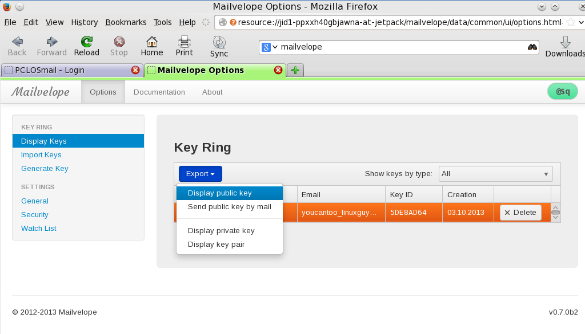Open the About navigation tab
Image resolution: width=585 pixels, height=334 pixels.
point(213,92)
